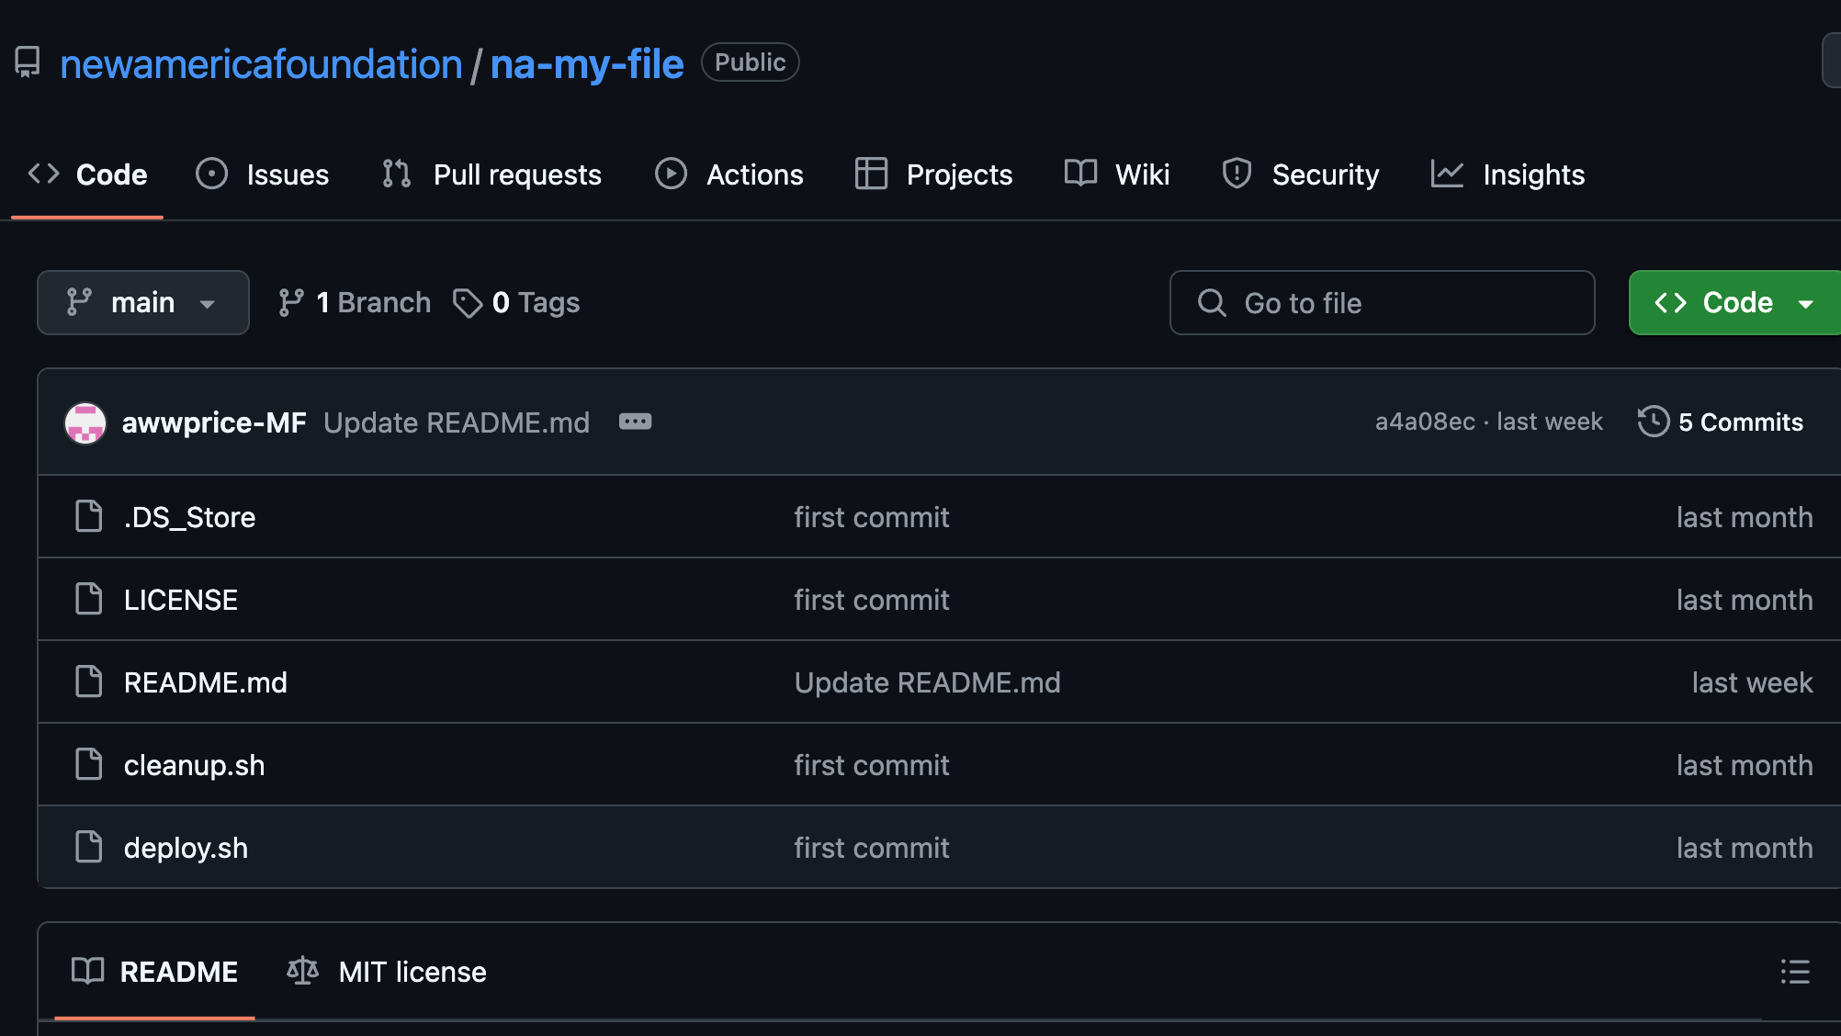Viewport: 1841px width, 1036px height.
Task: View the 0 Tags link
Action: tap(516, 302)
